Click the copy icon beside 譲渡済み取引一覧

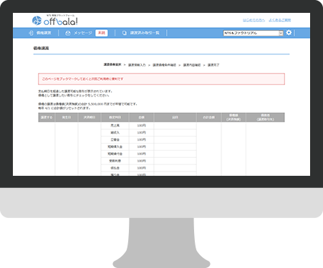click(x=124, y=33)
